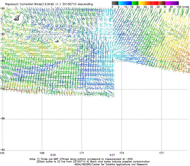Click the '177' longitude label
190x166 pixels.
point(161,153)
